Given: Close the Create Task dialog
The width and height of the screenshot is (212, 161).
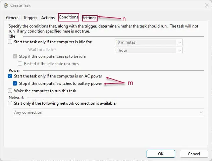Looking at the screenshot, I should click(x=206, y=5).
